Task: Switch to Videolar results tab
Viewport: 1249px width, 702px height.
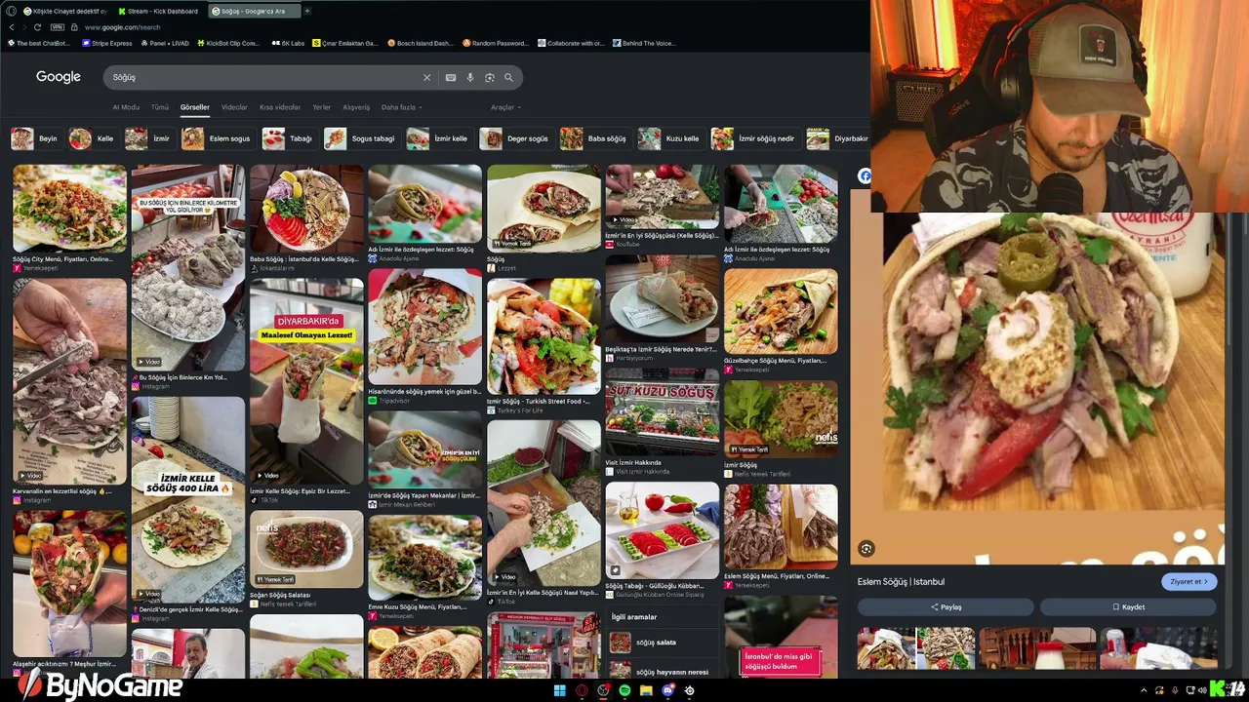Action: tap(234, 107)
